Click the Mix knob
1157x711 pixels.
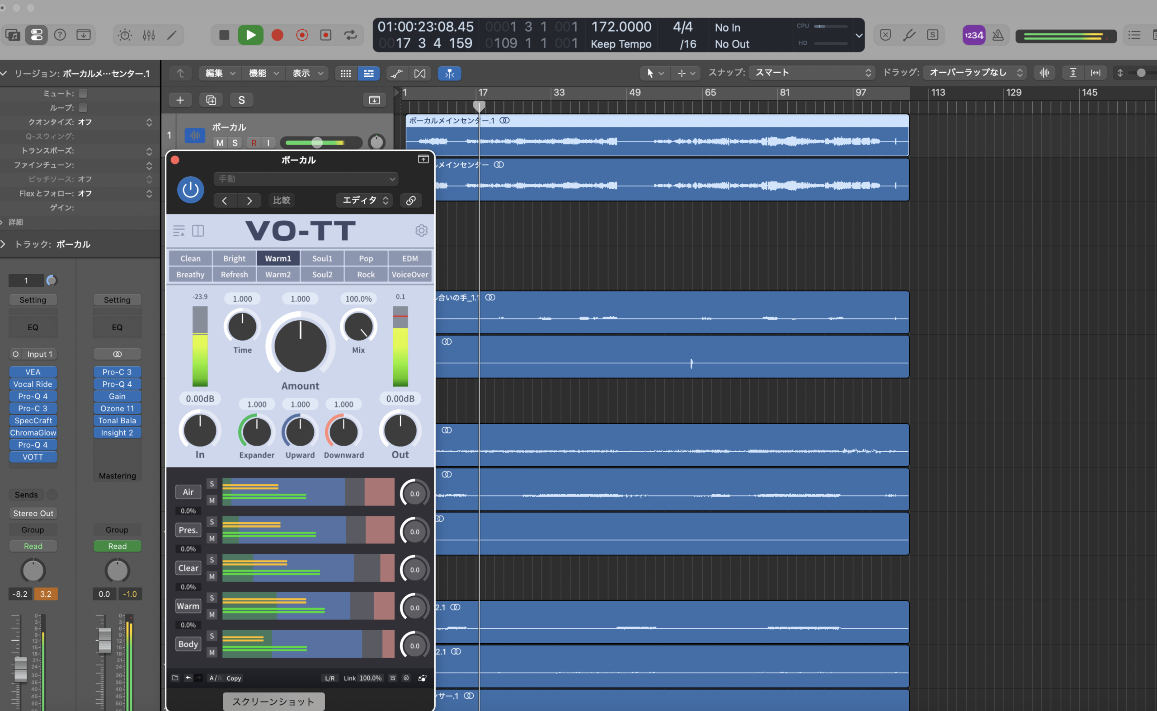tap(358, 326)
